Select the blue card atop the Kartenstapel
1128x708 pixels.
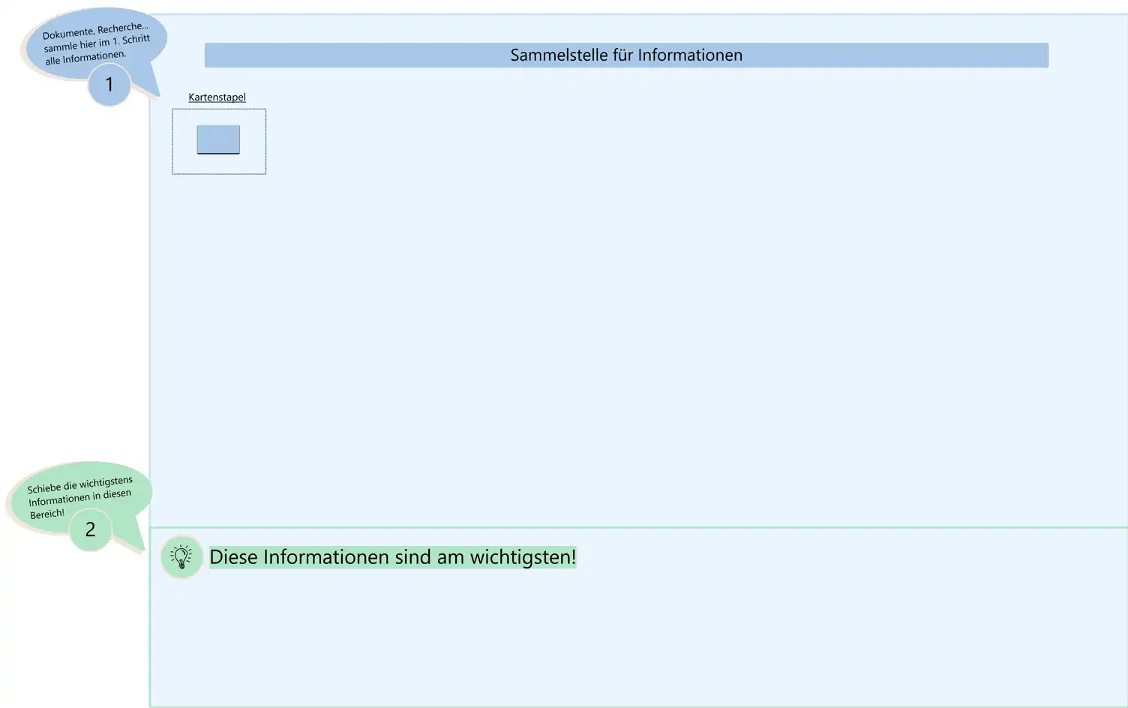pos(217,137)
